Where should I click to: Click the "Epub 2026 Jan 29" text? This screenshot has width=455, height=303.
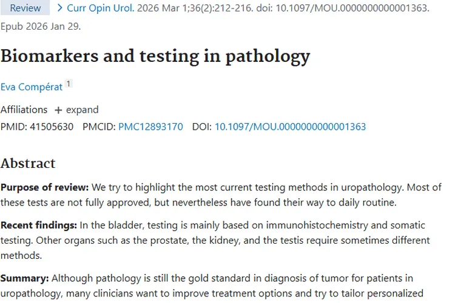[40, 27]
